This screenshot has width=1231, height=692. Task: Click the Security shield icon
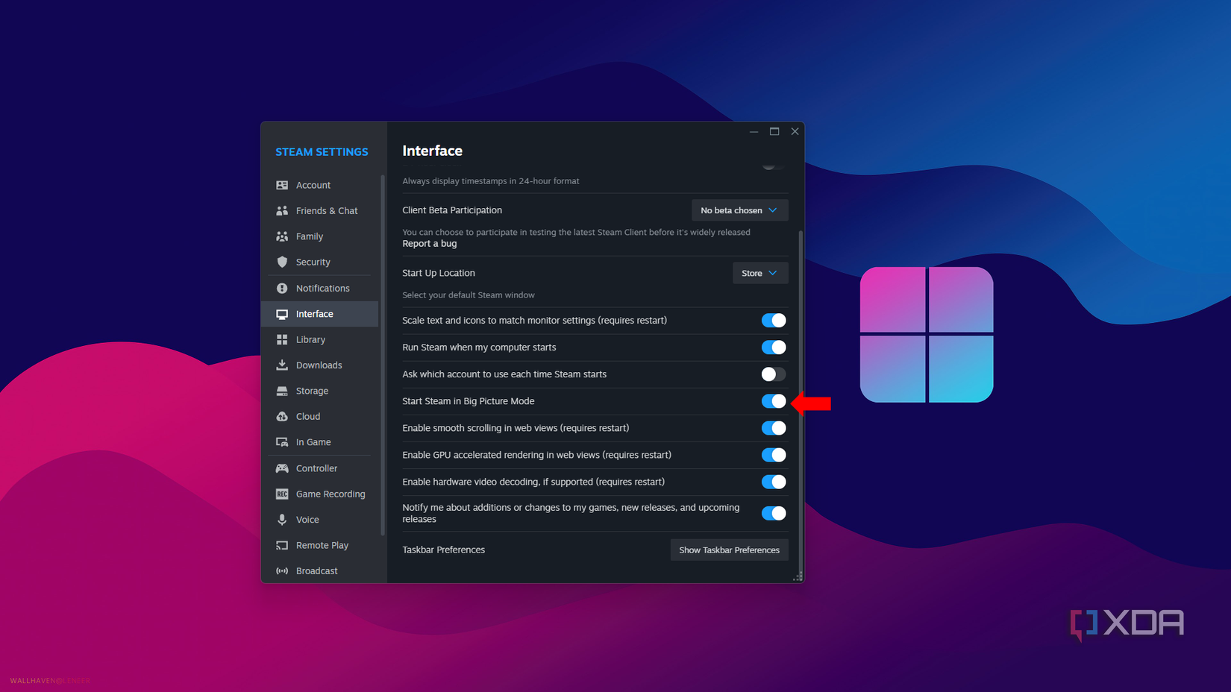pos(283,262)
